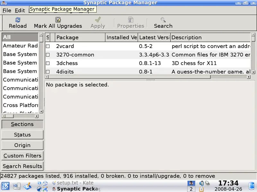Select the 2vcard package row
The width and height of the screenshot is (257, 192).
(148, 46)
